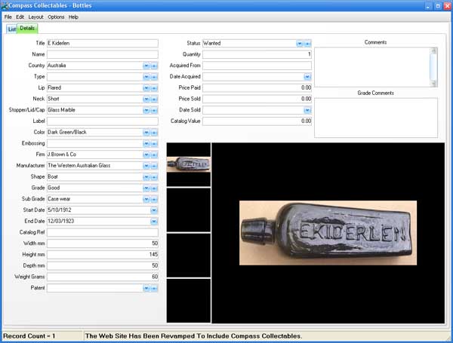Open the Date Sold calendar dropdown
The image size is (453, 343).
[x=307, y=110]
